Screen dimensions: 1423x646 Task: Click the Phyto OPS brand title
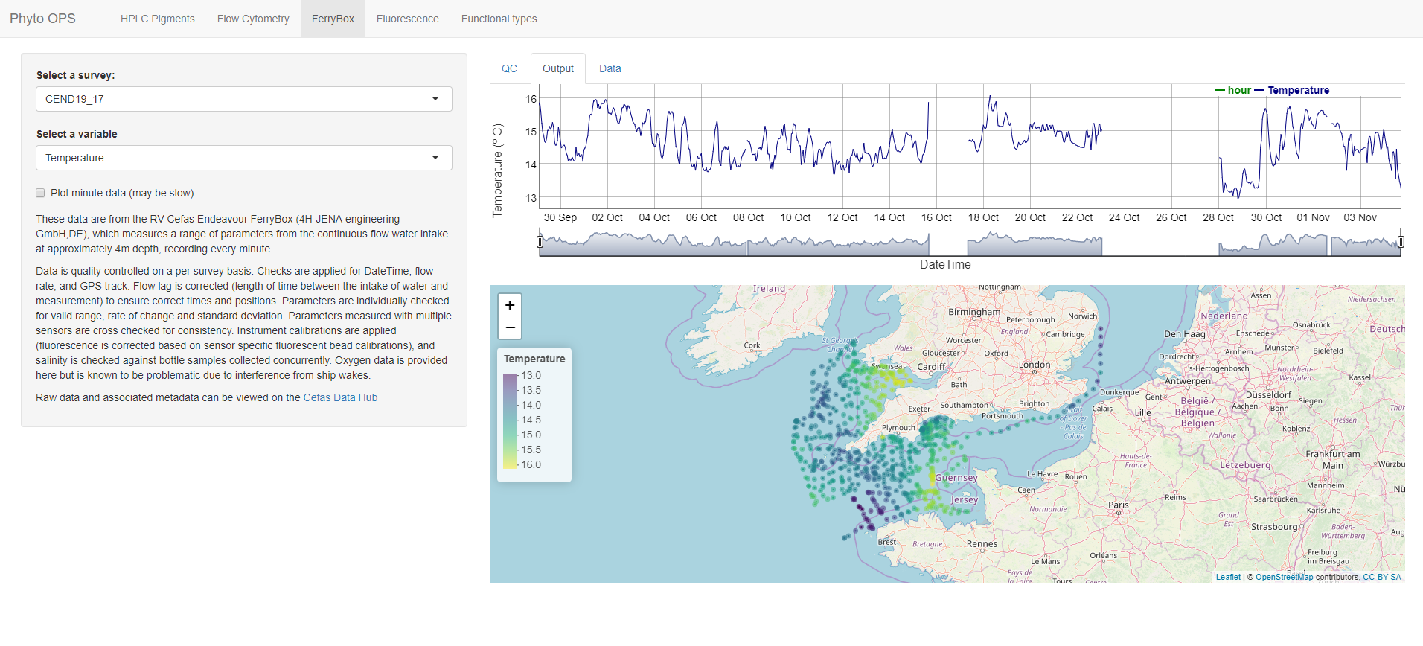click(42, 19)
